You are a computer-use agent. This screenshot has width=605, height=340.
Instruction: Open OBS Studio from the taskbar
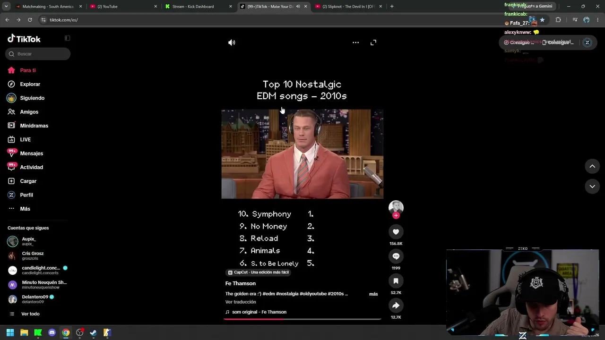point(80,332)
